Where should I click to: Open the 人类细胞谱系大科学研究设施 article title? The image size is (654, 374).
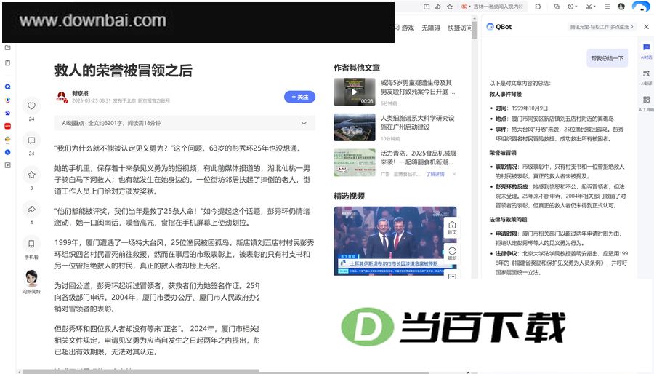(418, 122)
